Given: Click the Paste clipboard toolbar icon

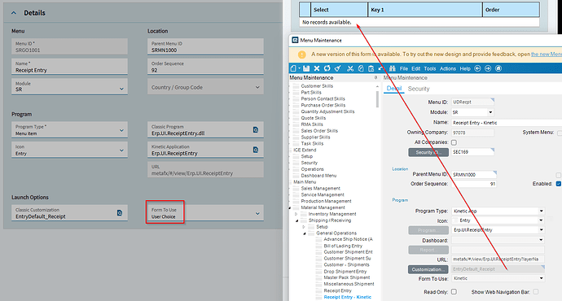Looking at the screenshot, I should point(371,68).
